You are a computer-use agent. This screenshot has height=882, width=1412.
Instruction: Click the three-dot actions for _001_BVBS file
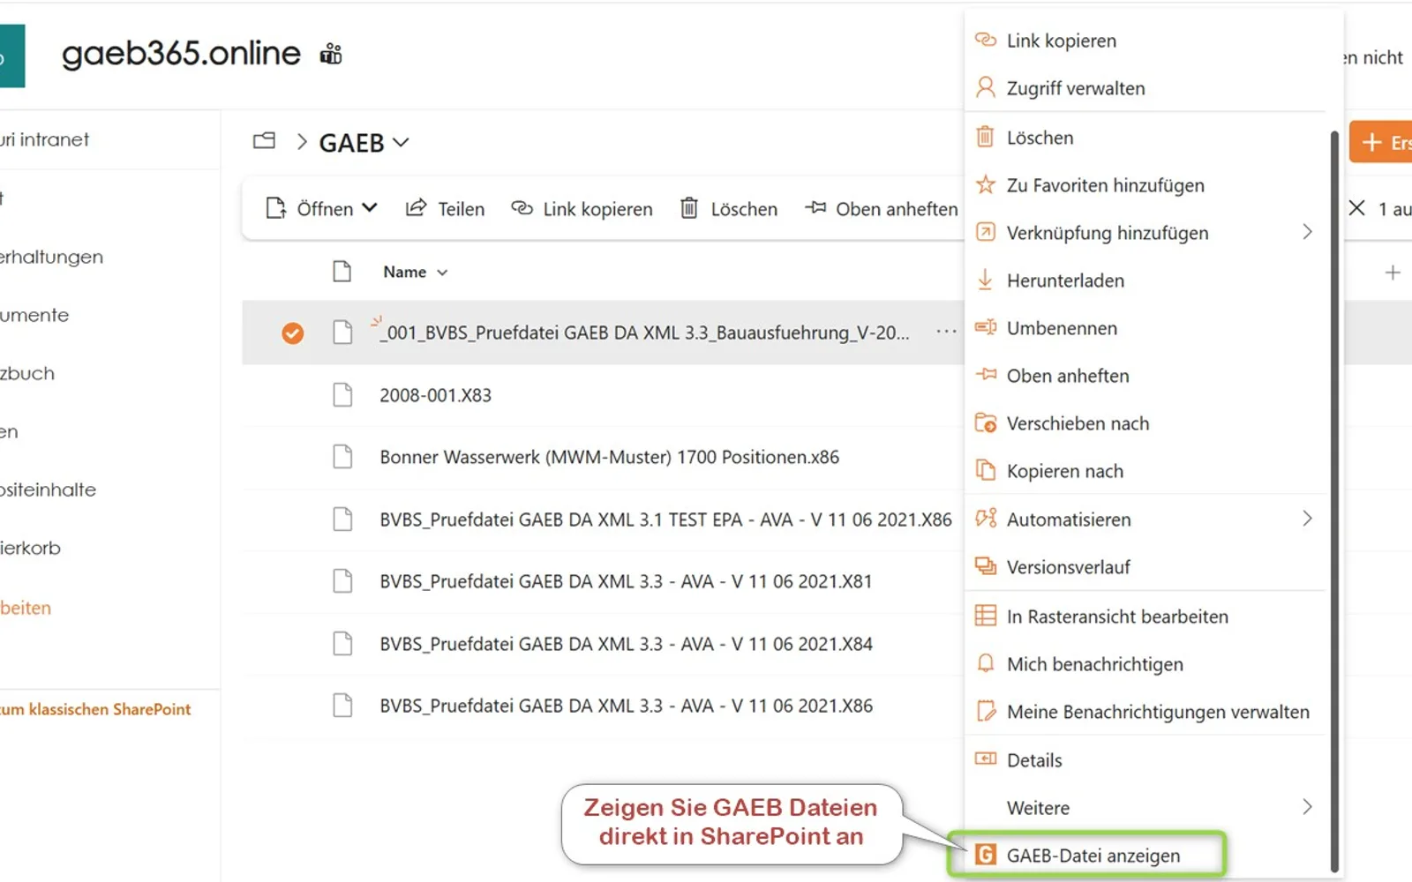click(946, 332)
